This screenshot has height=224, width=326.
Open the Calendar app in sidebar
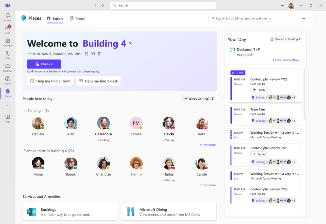coord(8,42)
